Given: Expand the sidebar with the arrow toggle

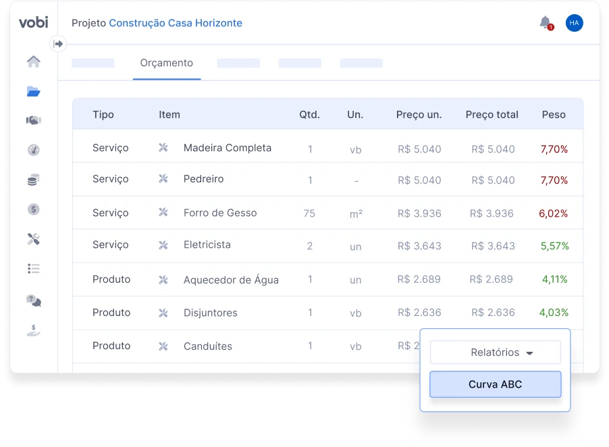Looking at the screenshot, I should pos(58,44).
